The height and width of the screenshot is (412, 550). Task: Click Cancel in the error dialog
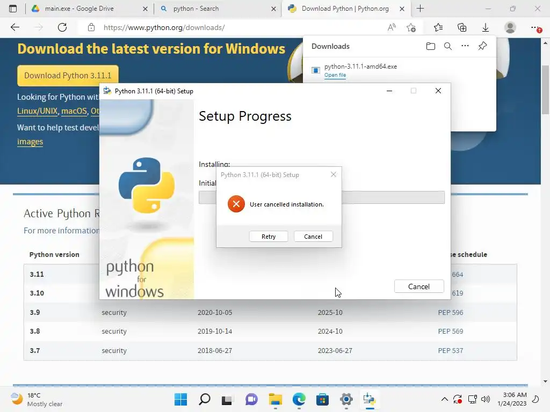click(313, 237)
